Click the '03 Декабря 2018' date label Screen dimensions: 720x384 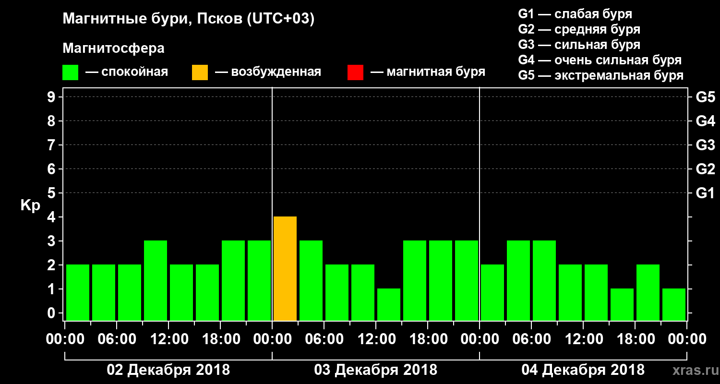(x=375, y=370)
